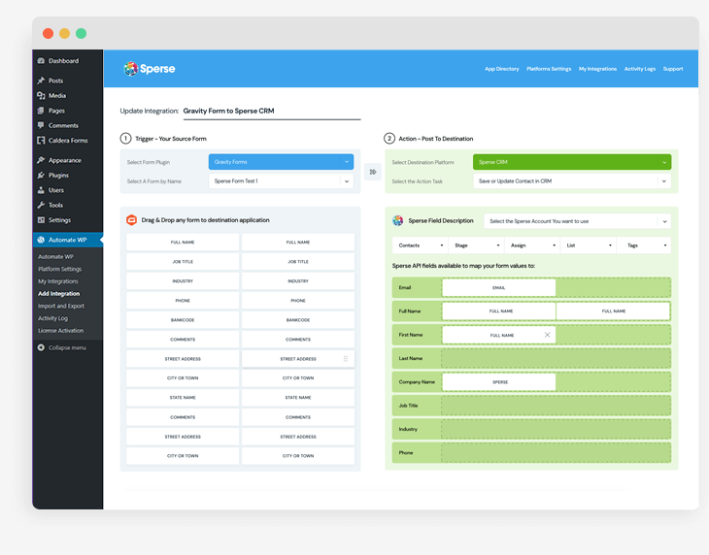The image size is (709, 555).
Task: Click the empty Industry drop zone
Action: (556, 429)
